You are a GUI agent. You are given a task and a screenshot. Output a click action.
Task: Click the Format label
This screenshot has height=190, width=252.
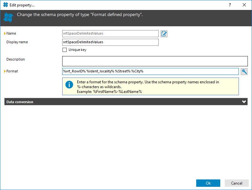12,71
